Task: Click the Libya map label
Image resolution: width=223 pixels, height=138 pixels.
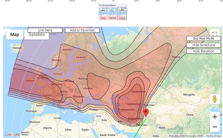Action: [68, 130]
